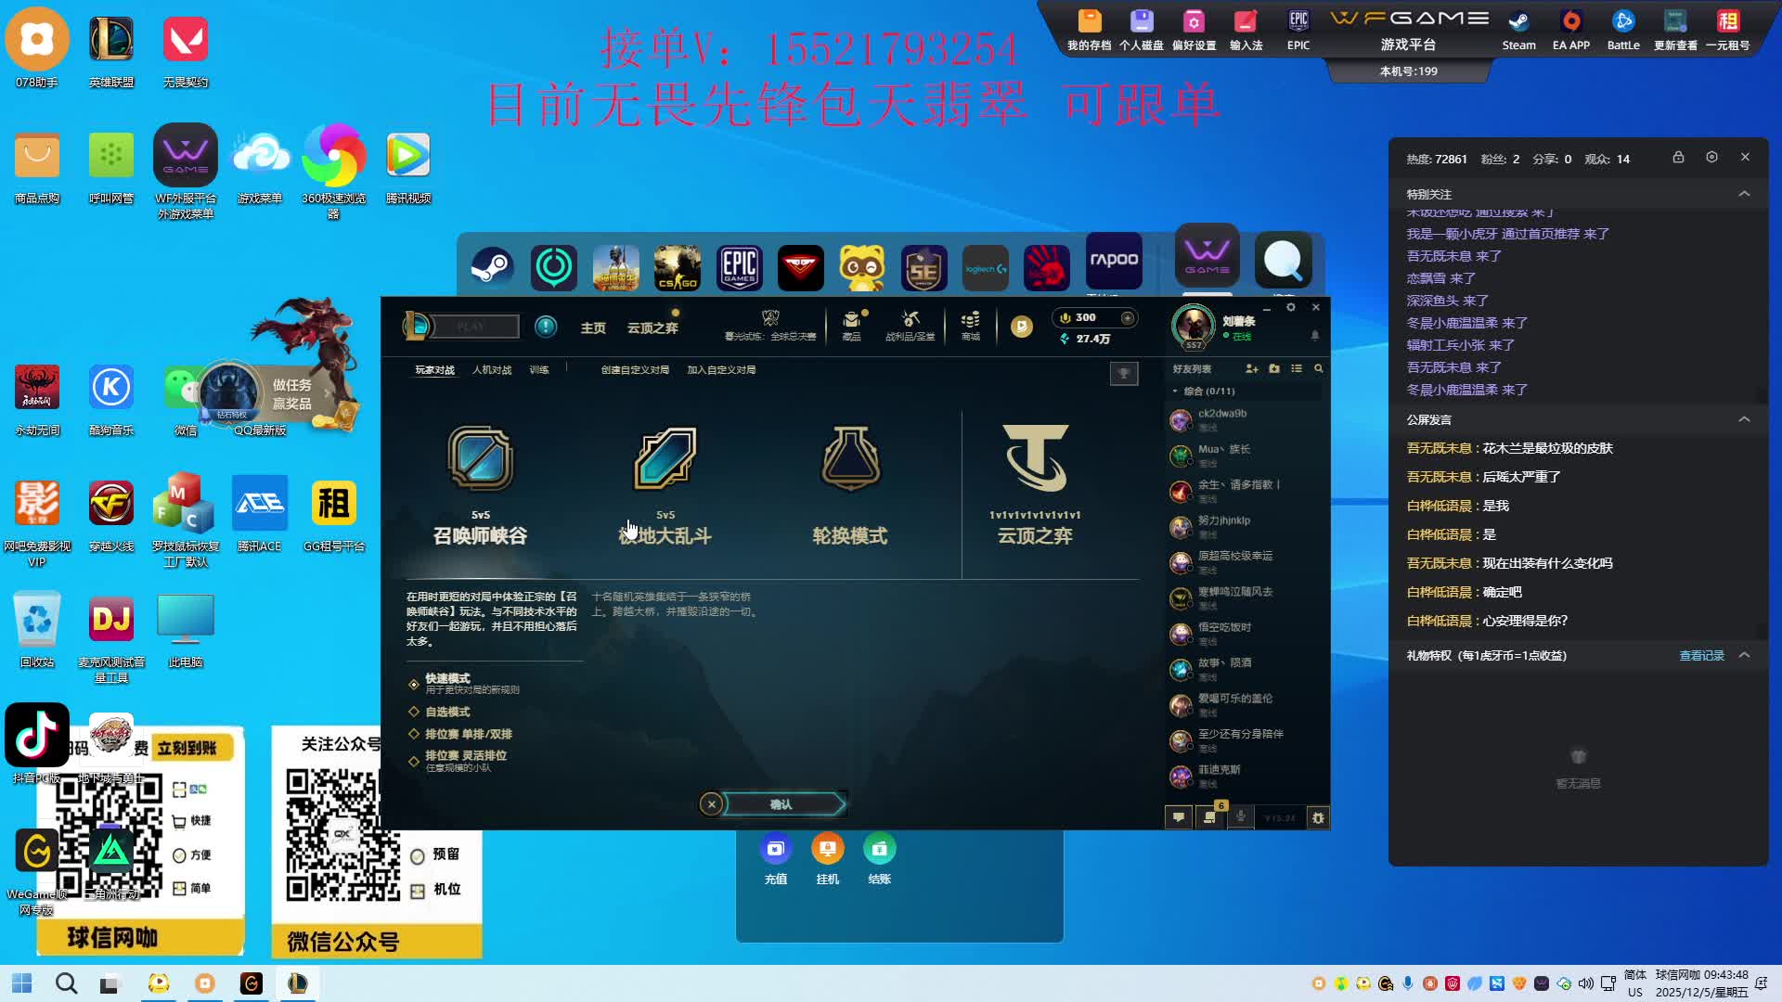The image size is (1782, 1002).
Task: Select 排位赛 单排/双排 queue option
Action: tap(468, 734)
